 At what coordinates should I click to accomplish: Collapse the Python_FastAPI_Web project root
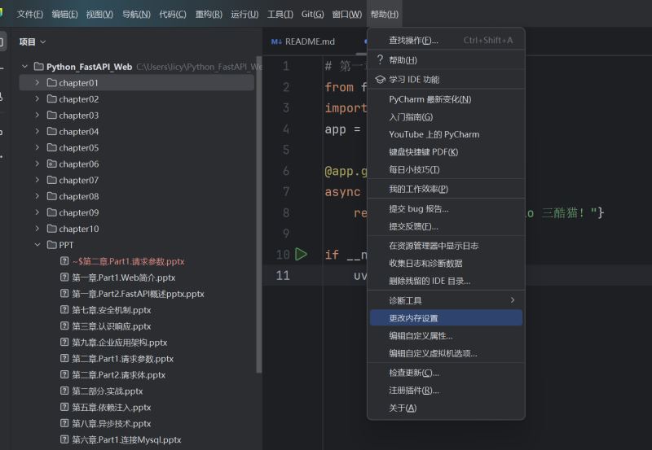(24, 67)
